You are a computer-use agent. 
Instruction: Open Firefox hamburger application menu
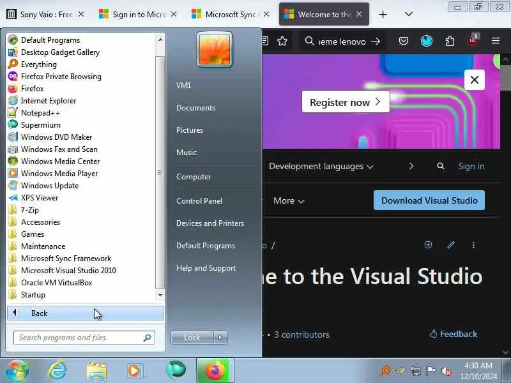point(496,41)
